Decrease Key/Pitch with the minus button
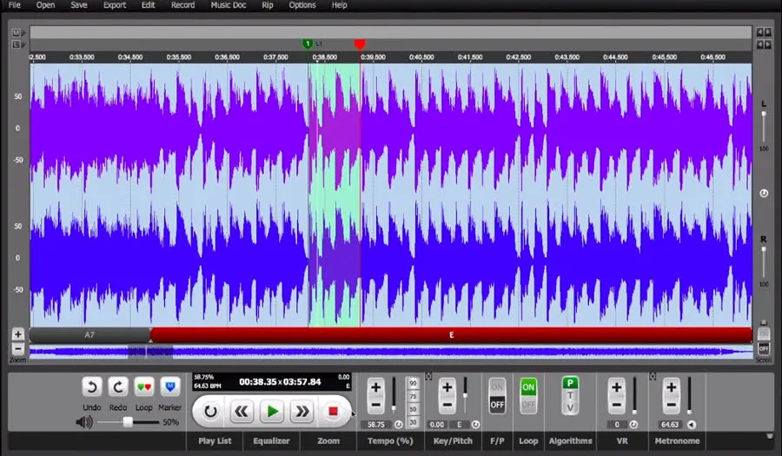Screen dimensions: 782x456 click(447, 405)
